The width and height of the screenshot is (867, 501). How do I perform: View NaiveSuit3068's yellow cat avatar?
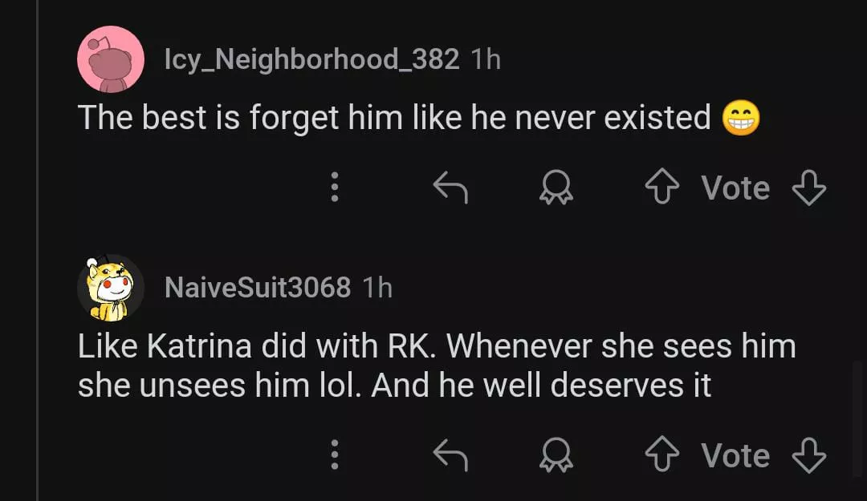coord(111,287)
